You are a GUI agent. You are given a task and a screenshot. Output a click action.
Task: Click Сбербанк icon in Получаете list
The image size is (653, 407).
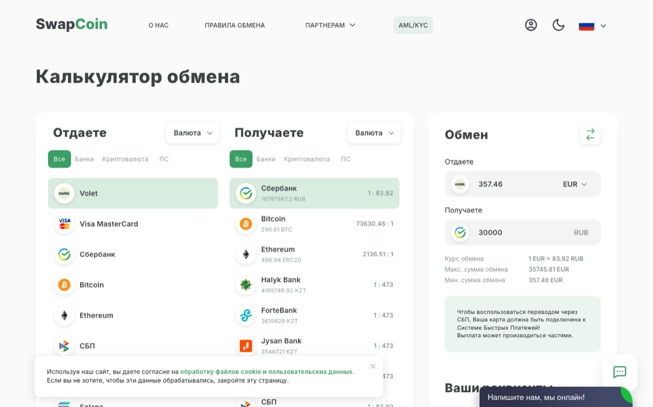[x=246, y=193]
